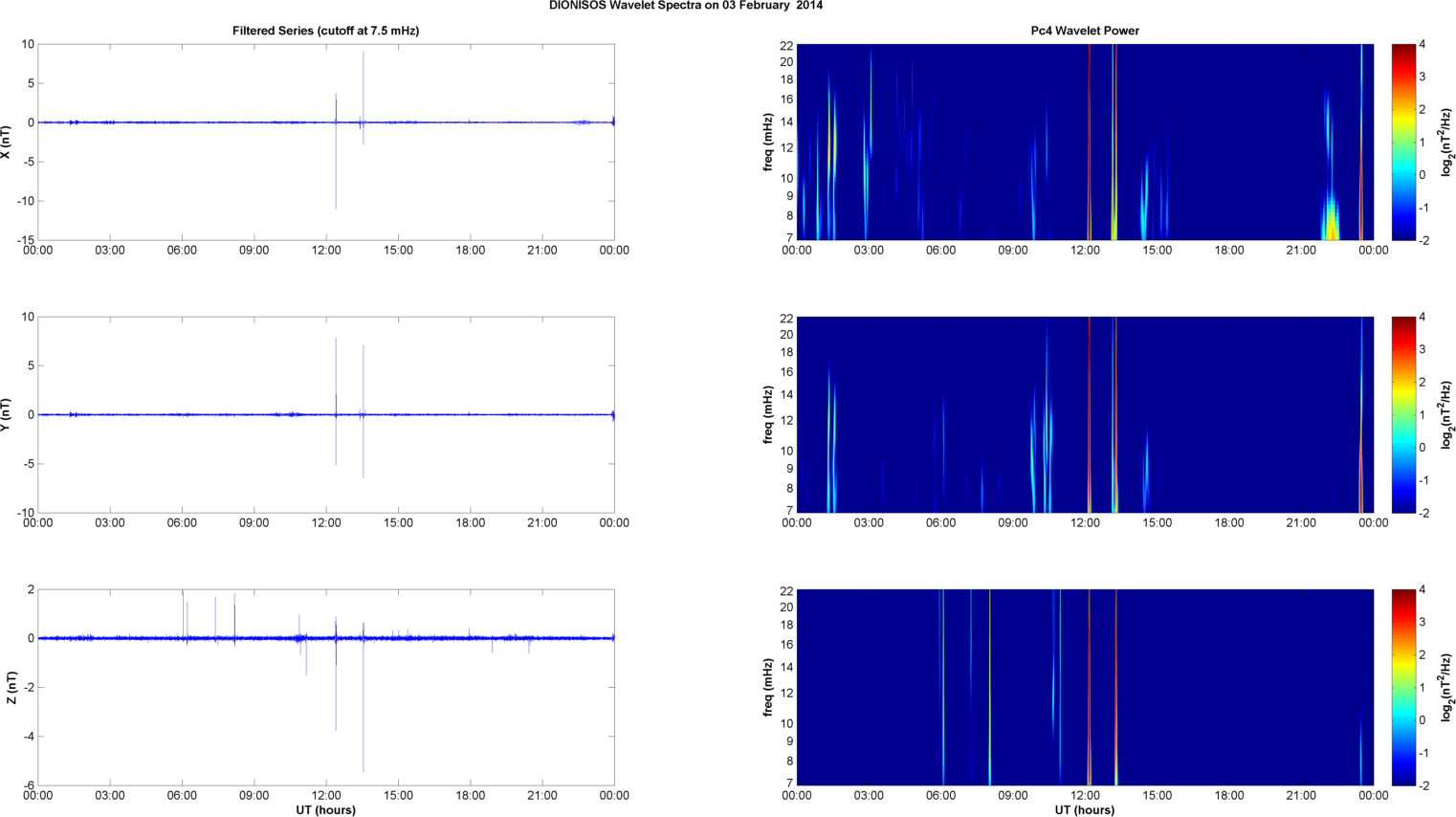Click the bright patch near 22:00 in top wavelet plot
The height and width of the screenshot is (817, 1456).
[1332, 215]
